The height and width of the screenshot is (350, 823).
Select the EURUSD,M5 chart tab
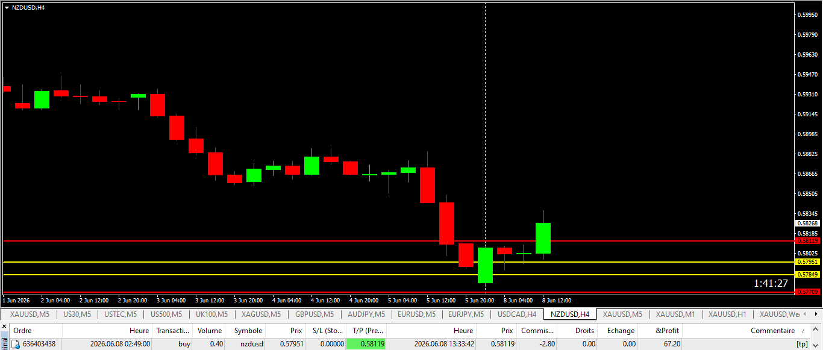coord(417,314)
